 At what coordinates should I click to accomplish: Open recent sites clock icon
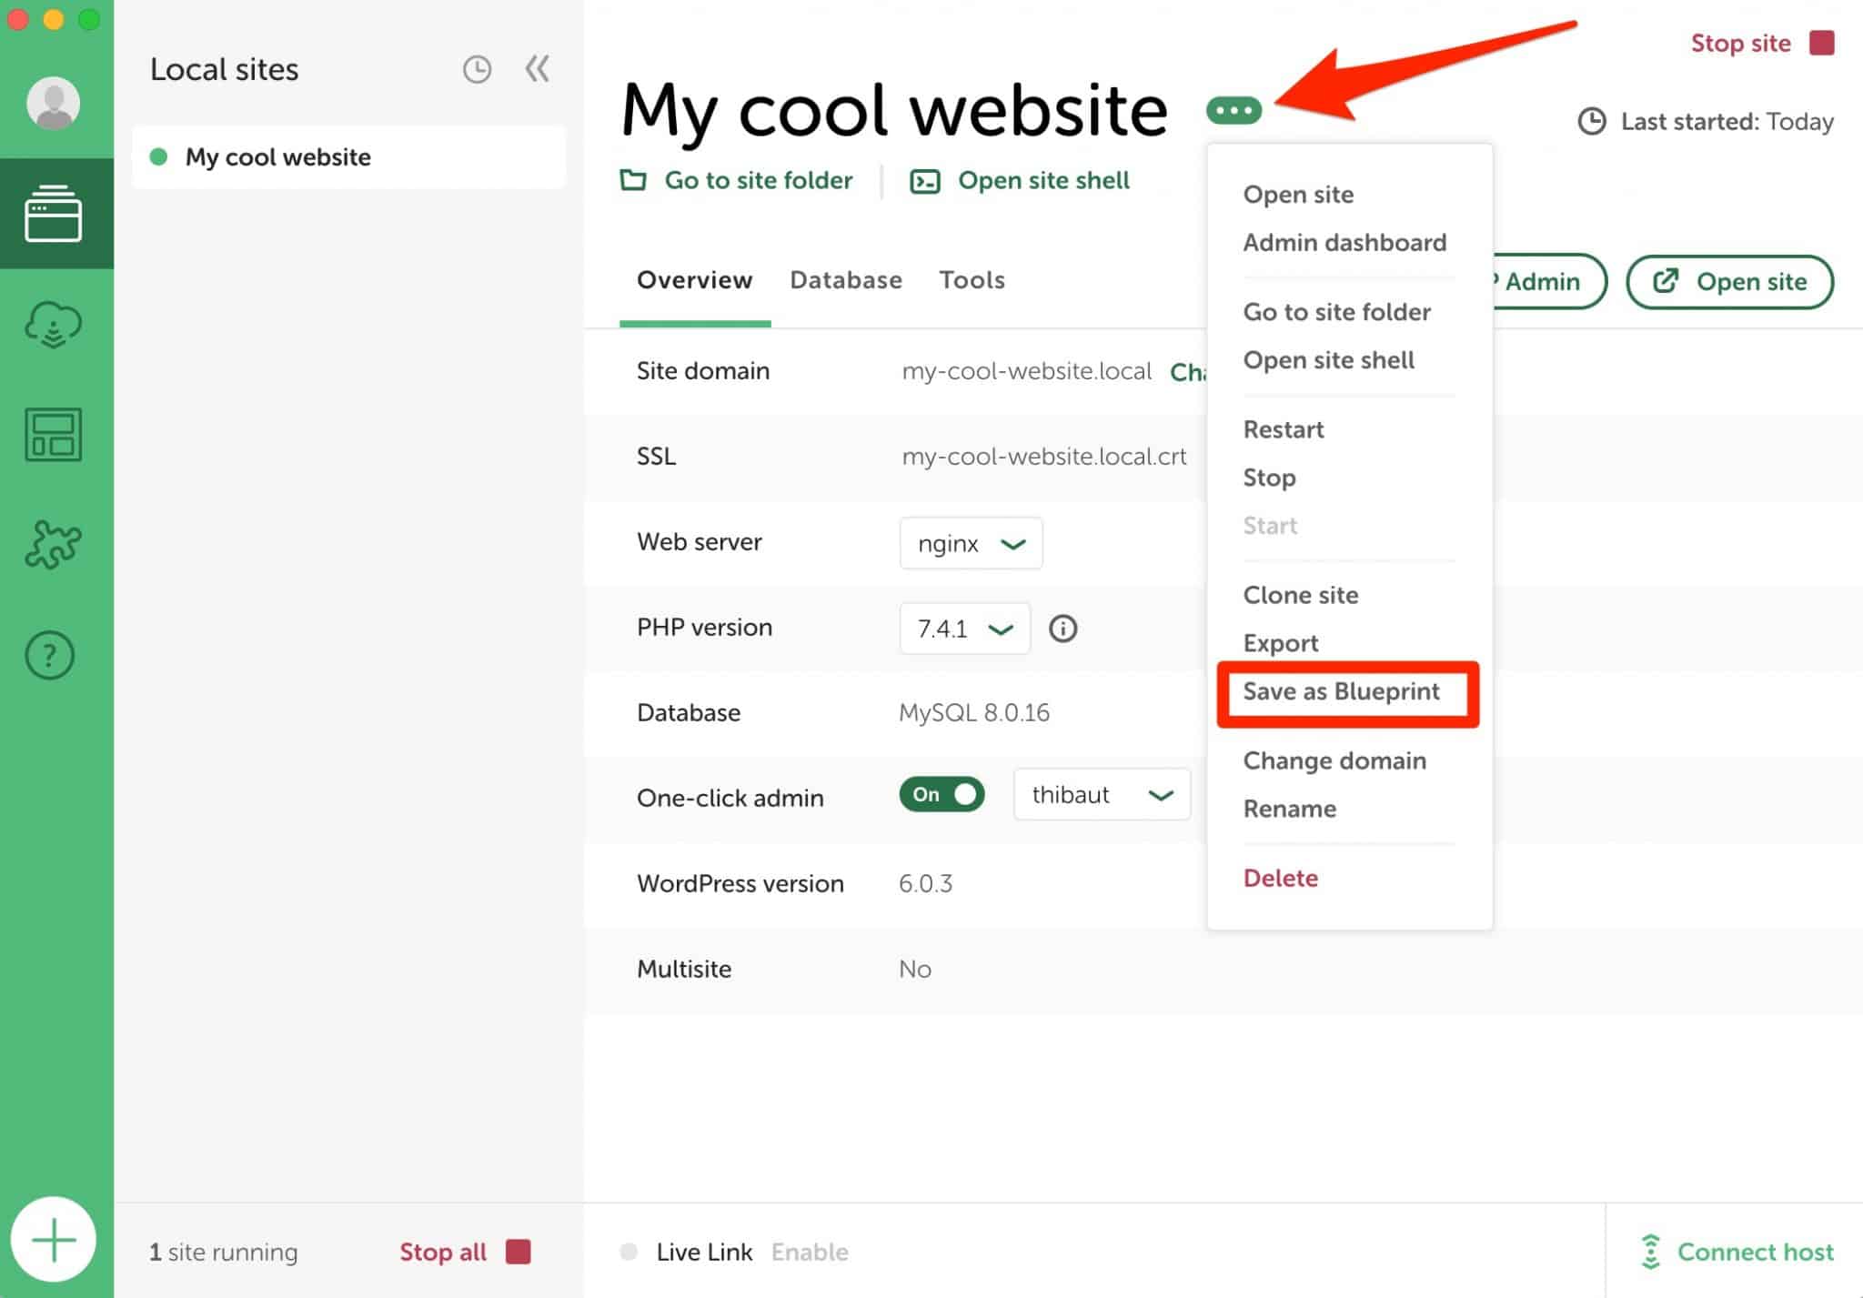point(477,70)
